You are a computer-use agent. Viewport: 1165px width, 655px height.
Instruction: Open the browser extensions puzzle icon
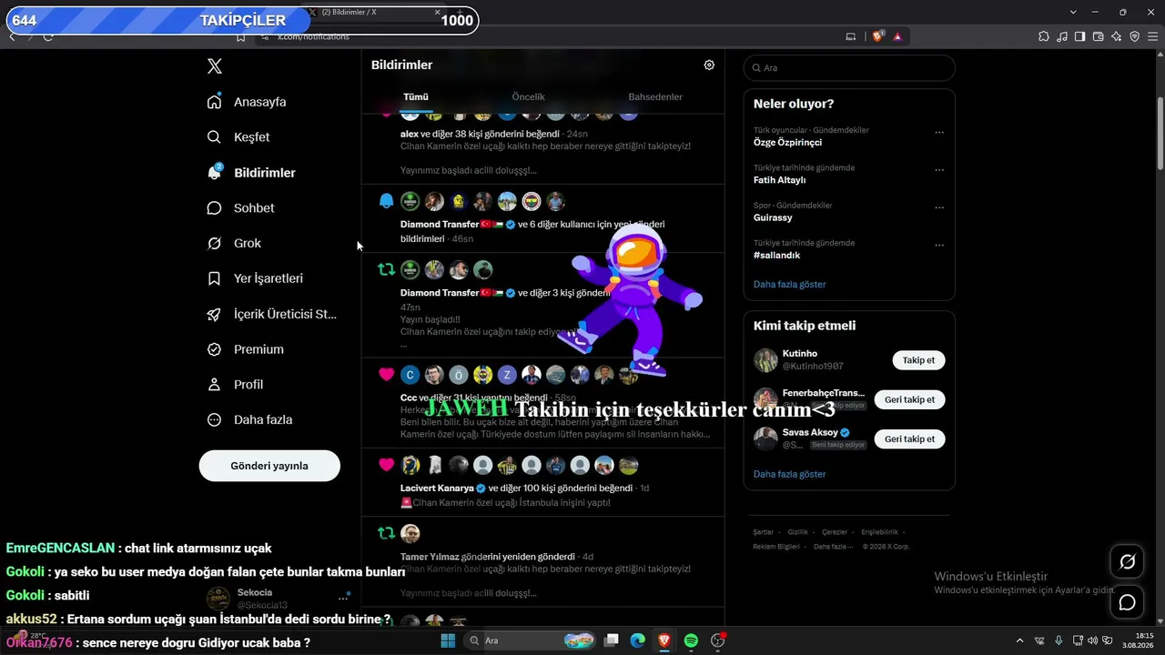click(x=1043, y=36)
